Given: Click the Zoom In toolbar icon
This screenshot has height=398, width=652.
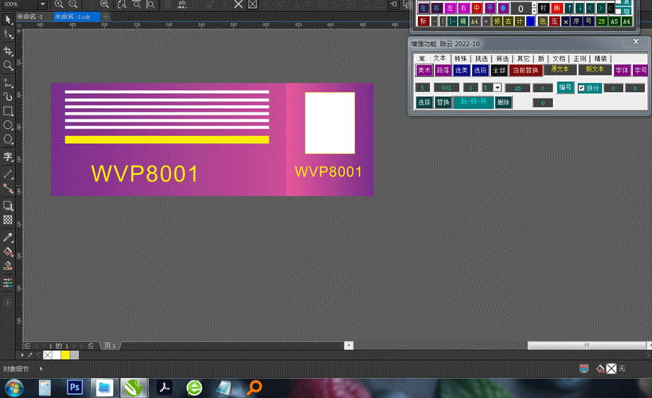Looking at the screenshot, I should 61,5.
